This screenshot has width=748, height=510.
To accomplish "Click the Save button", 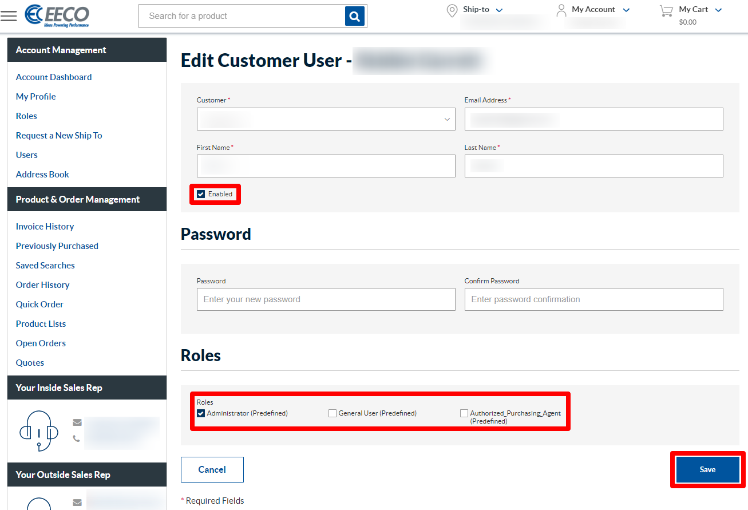I will pos(707,469).
